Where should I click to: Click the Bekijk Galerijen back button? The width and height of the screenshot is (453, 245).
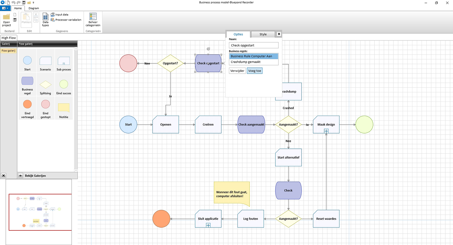coord(21,175)
